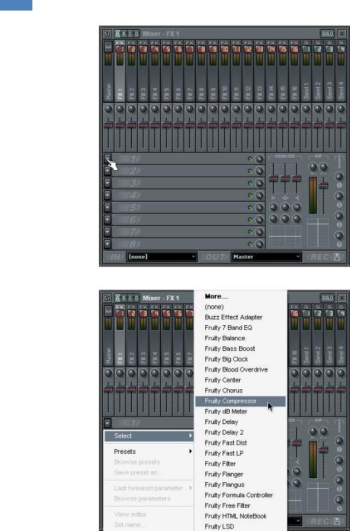
Task: Open slot 4 arrow menu in menu-free mixer
Action: pos(107,195)
